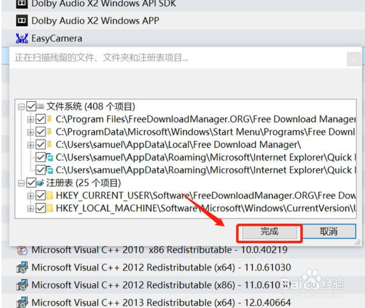
Task: Click the Visual C++ 2012 (x64) installer icon
Action: [22, 267]
